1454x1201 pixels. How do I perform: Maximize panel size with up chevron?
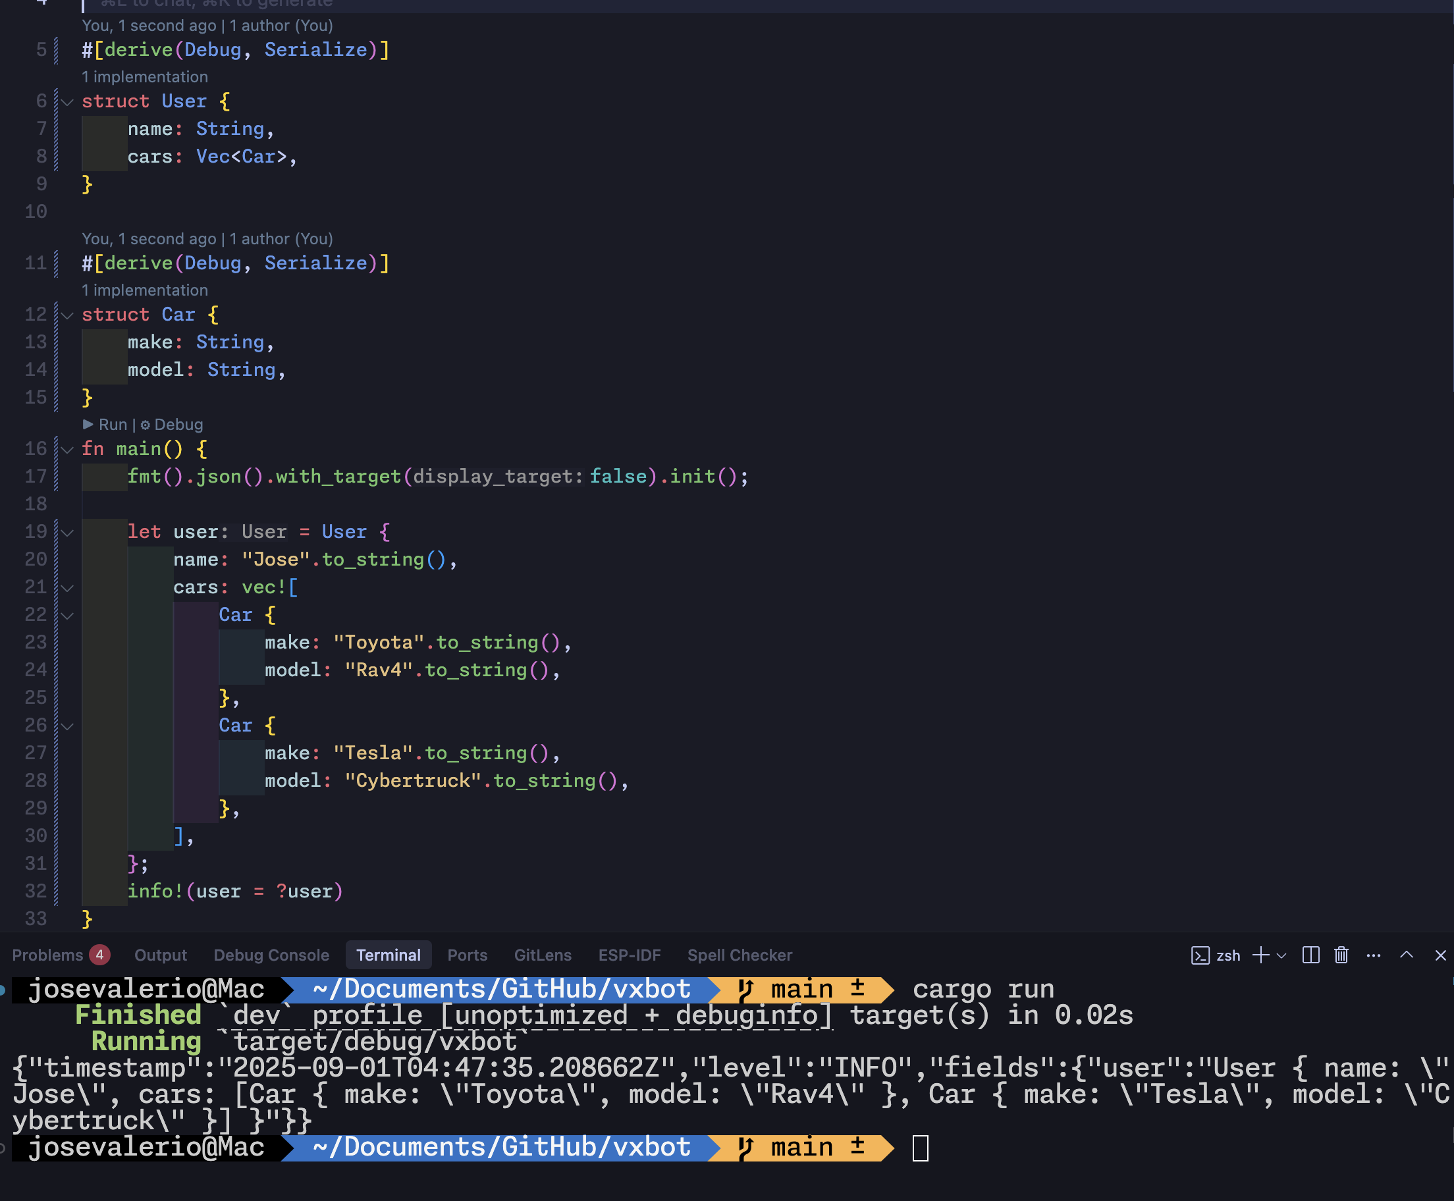[x=1407, y=955]
